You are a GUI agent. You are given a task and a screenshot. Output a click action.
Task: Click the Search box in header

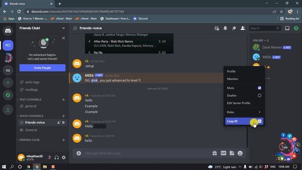[265, 28]
